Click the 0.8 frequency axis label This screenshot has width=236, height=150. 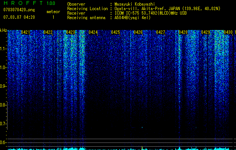click(3, 105)
